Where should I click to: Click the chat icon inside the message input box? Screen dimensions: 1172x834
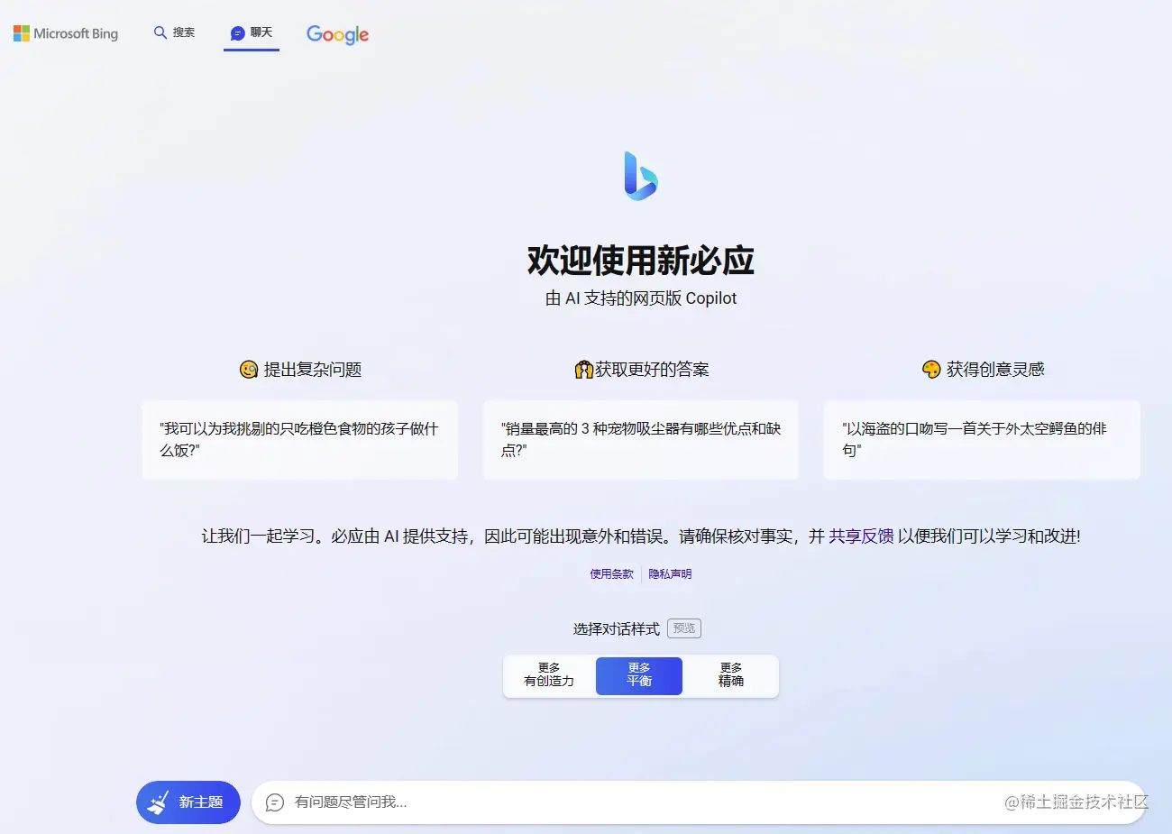[x=275, y=802]
